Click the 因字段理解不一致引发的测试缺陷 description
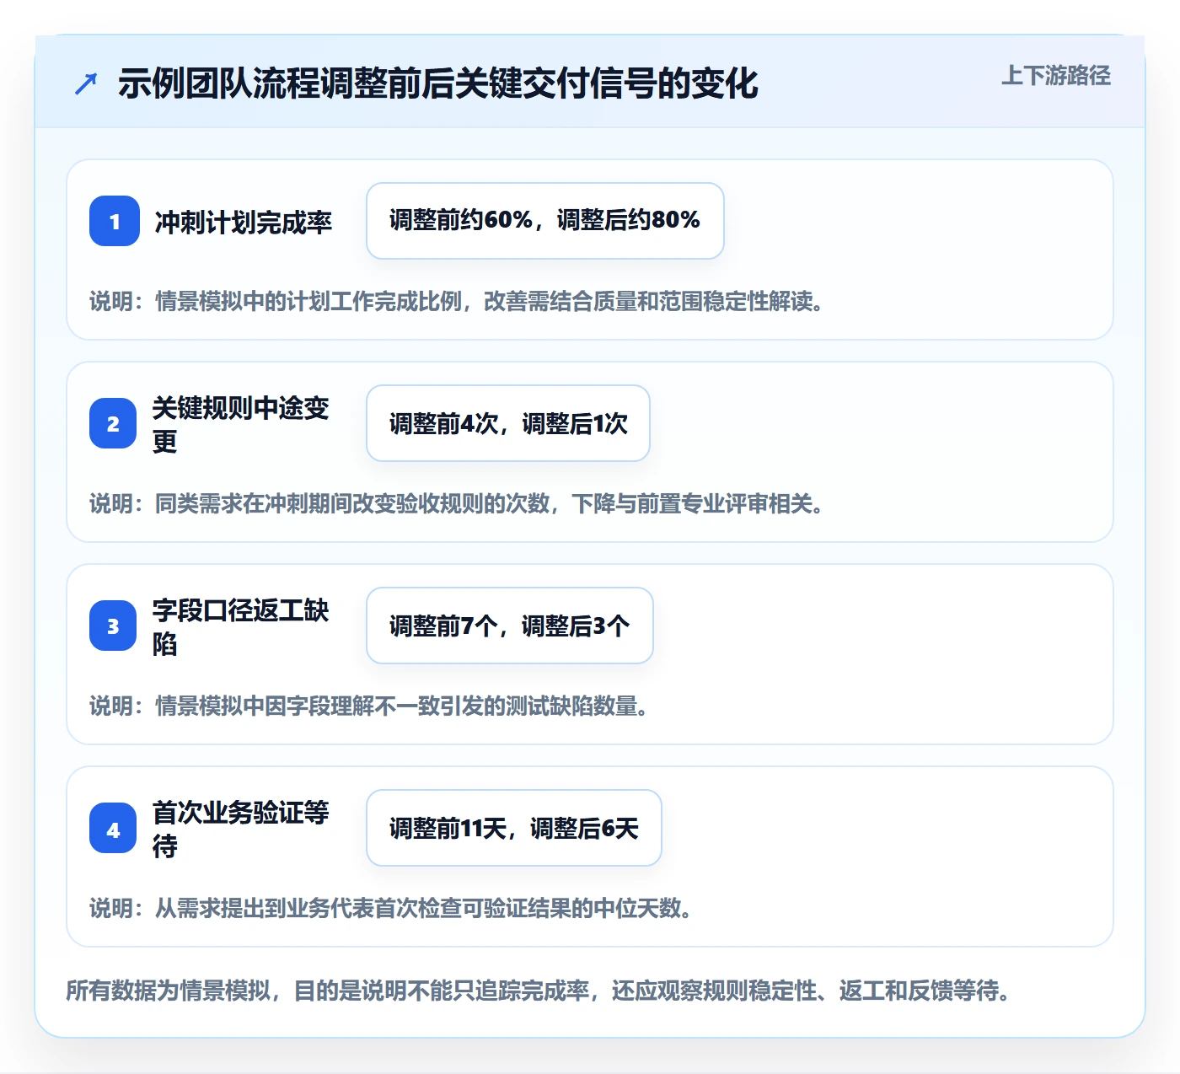The image size is (1180, 1074). click(x=369, y=706)
